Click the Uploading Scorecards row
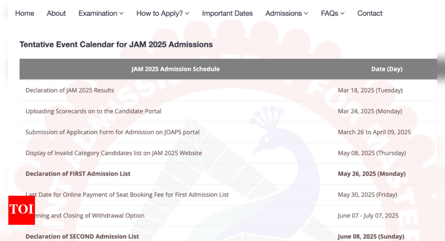 [x=93, y=111]
